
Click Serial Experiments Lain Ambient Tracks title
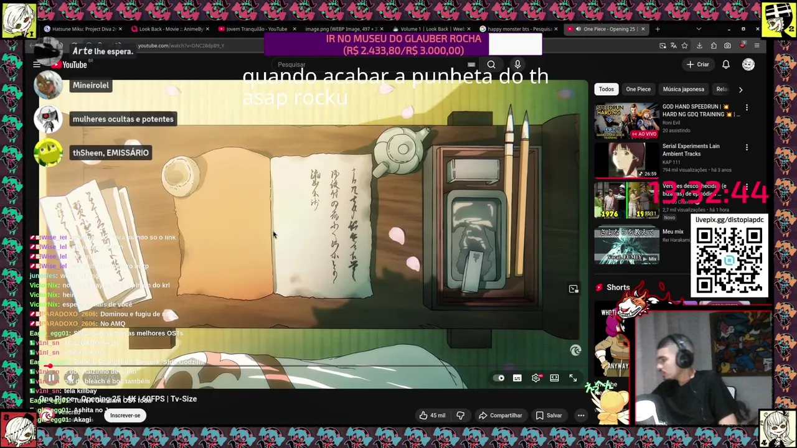click(x=691, y=150)
